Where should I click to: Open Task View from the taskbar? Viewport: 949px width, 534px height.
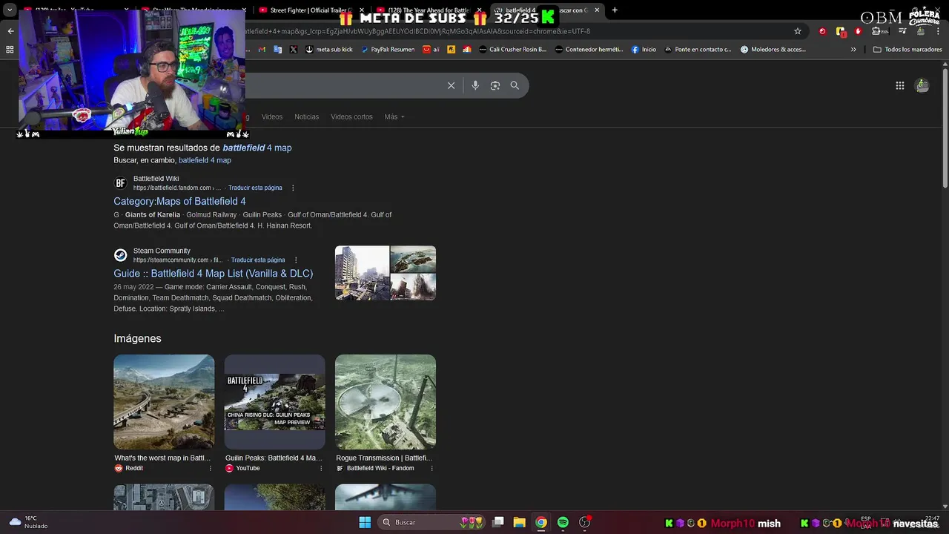click(498, 522)
